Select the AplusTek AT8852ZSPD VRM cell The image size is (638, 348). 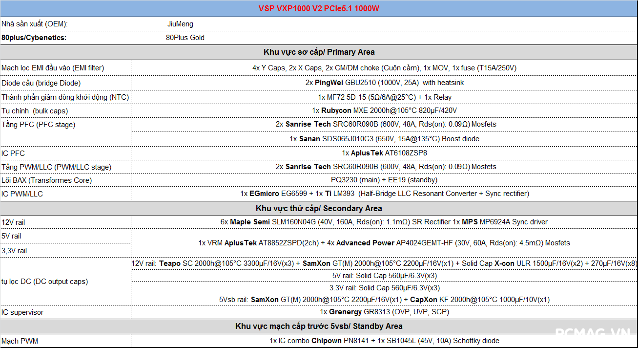click(384, 243)
